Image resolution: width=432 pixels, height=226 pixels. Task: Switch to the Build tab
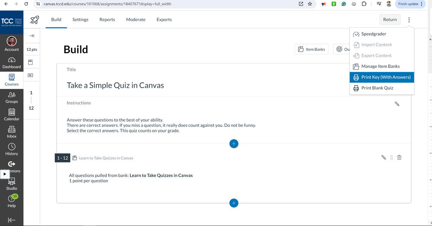click(x=56, y=19)
